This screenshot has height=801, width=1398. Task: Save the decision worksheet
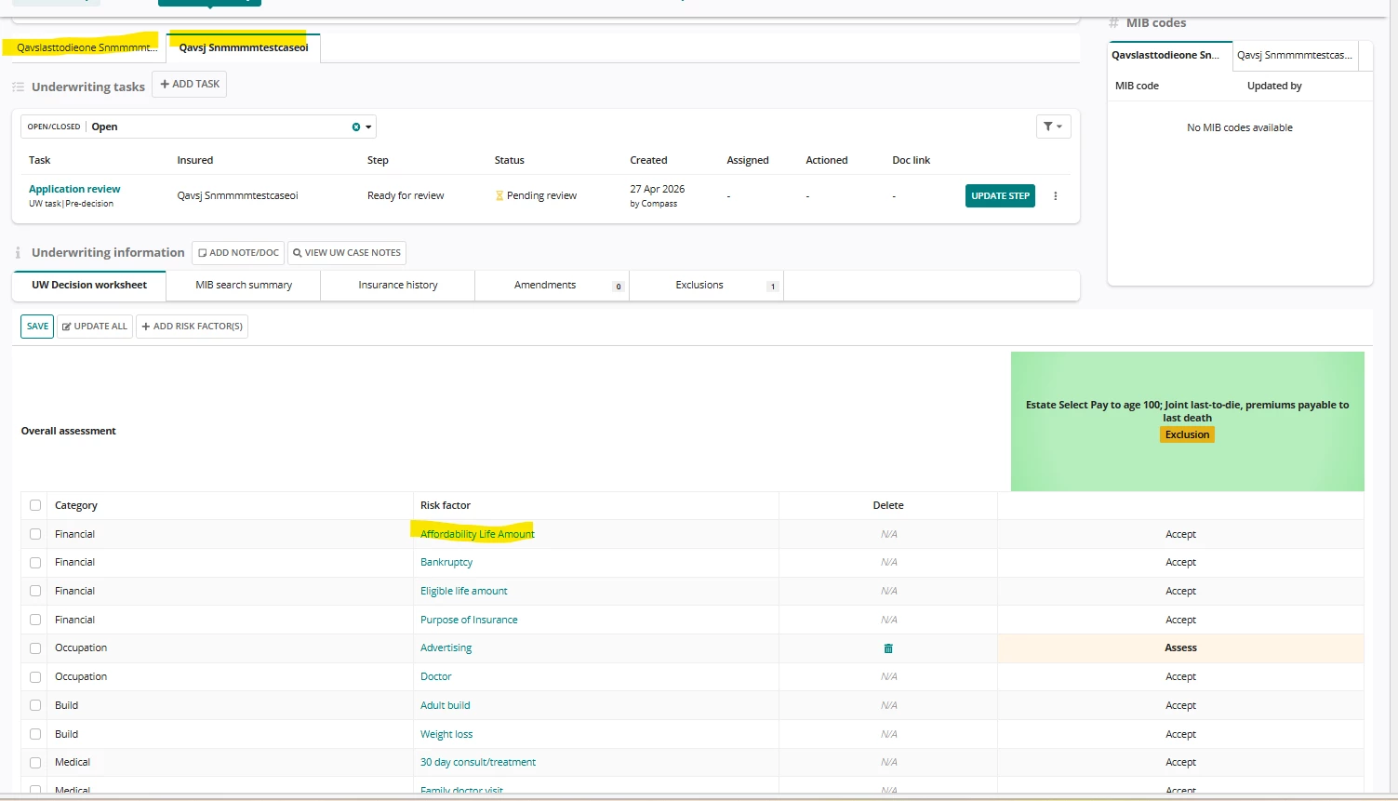[37, 327]
